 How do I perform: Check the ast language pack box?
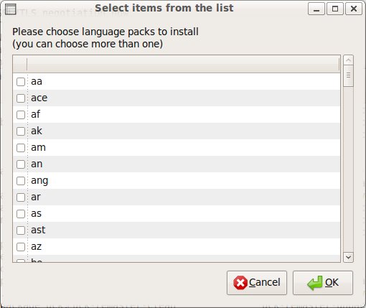point(21,230)
